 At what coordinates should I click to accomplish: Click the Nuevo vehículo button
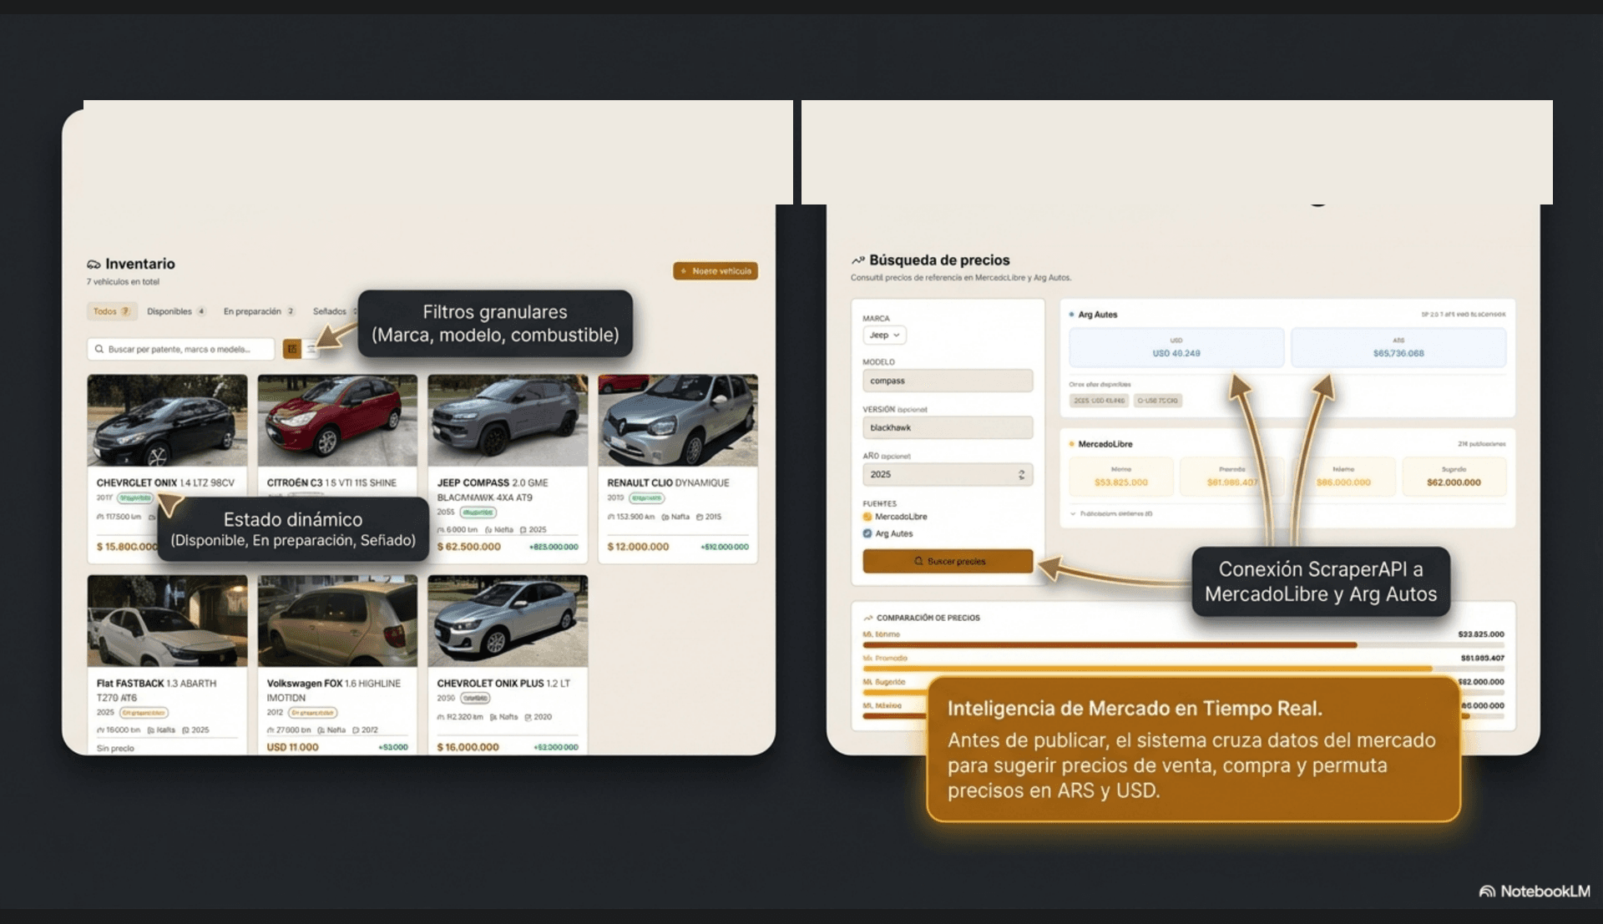[x=716, y=271]
